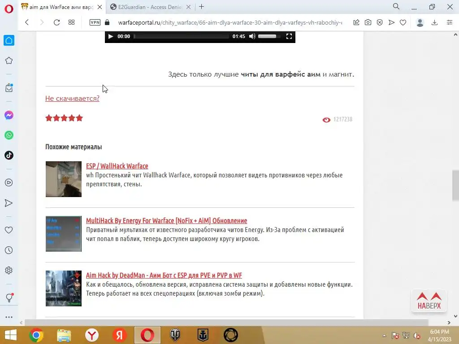Rate with the fifth red star

click(x=79, y=118)
